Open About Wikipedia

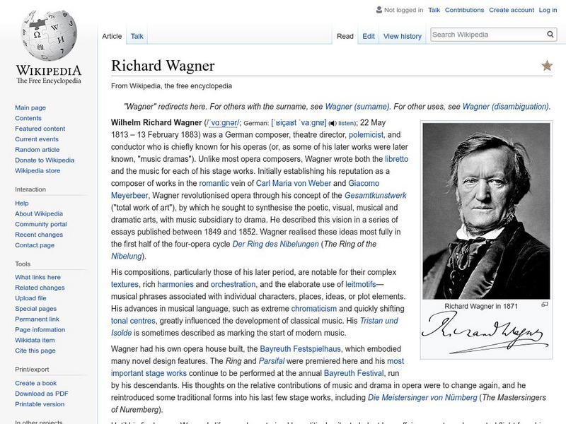(39, 213)
